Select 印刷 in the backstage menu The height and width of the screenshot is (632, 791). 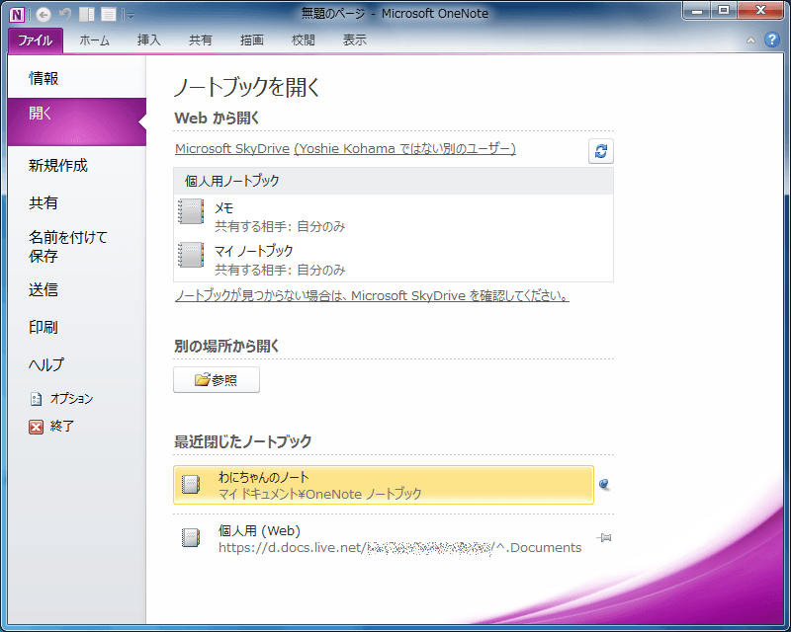coord(77,327)
